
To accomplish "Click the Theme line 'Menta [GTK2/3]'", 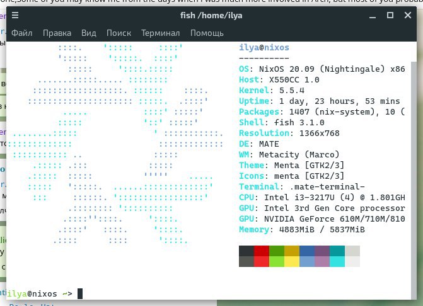I will point(309,165).
